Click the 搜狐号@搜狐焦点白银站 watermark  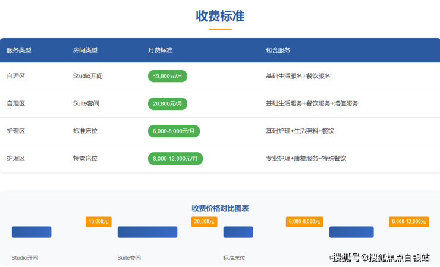click(x=381, y=257)
